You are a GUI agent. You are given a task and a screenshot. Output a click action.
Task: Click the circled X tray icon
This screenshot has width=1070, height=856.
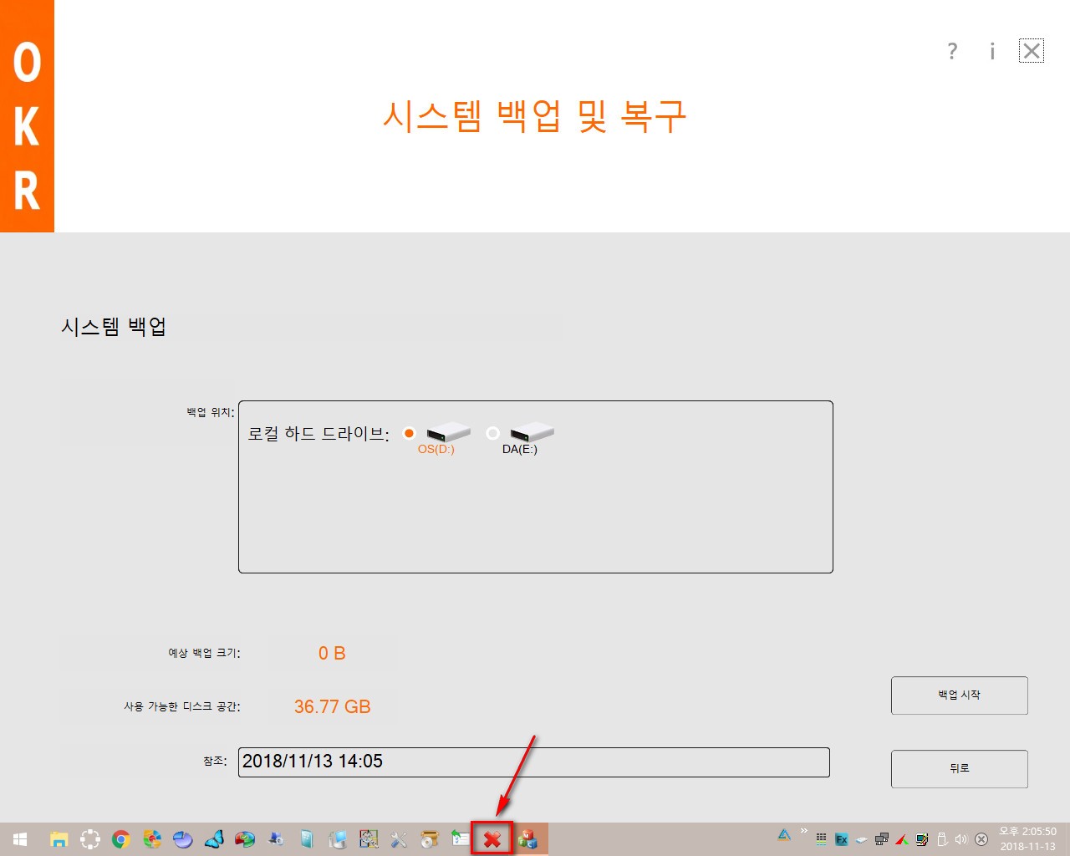[981, 839]
